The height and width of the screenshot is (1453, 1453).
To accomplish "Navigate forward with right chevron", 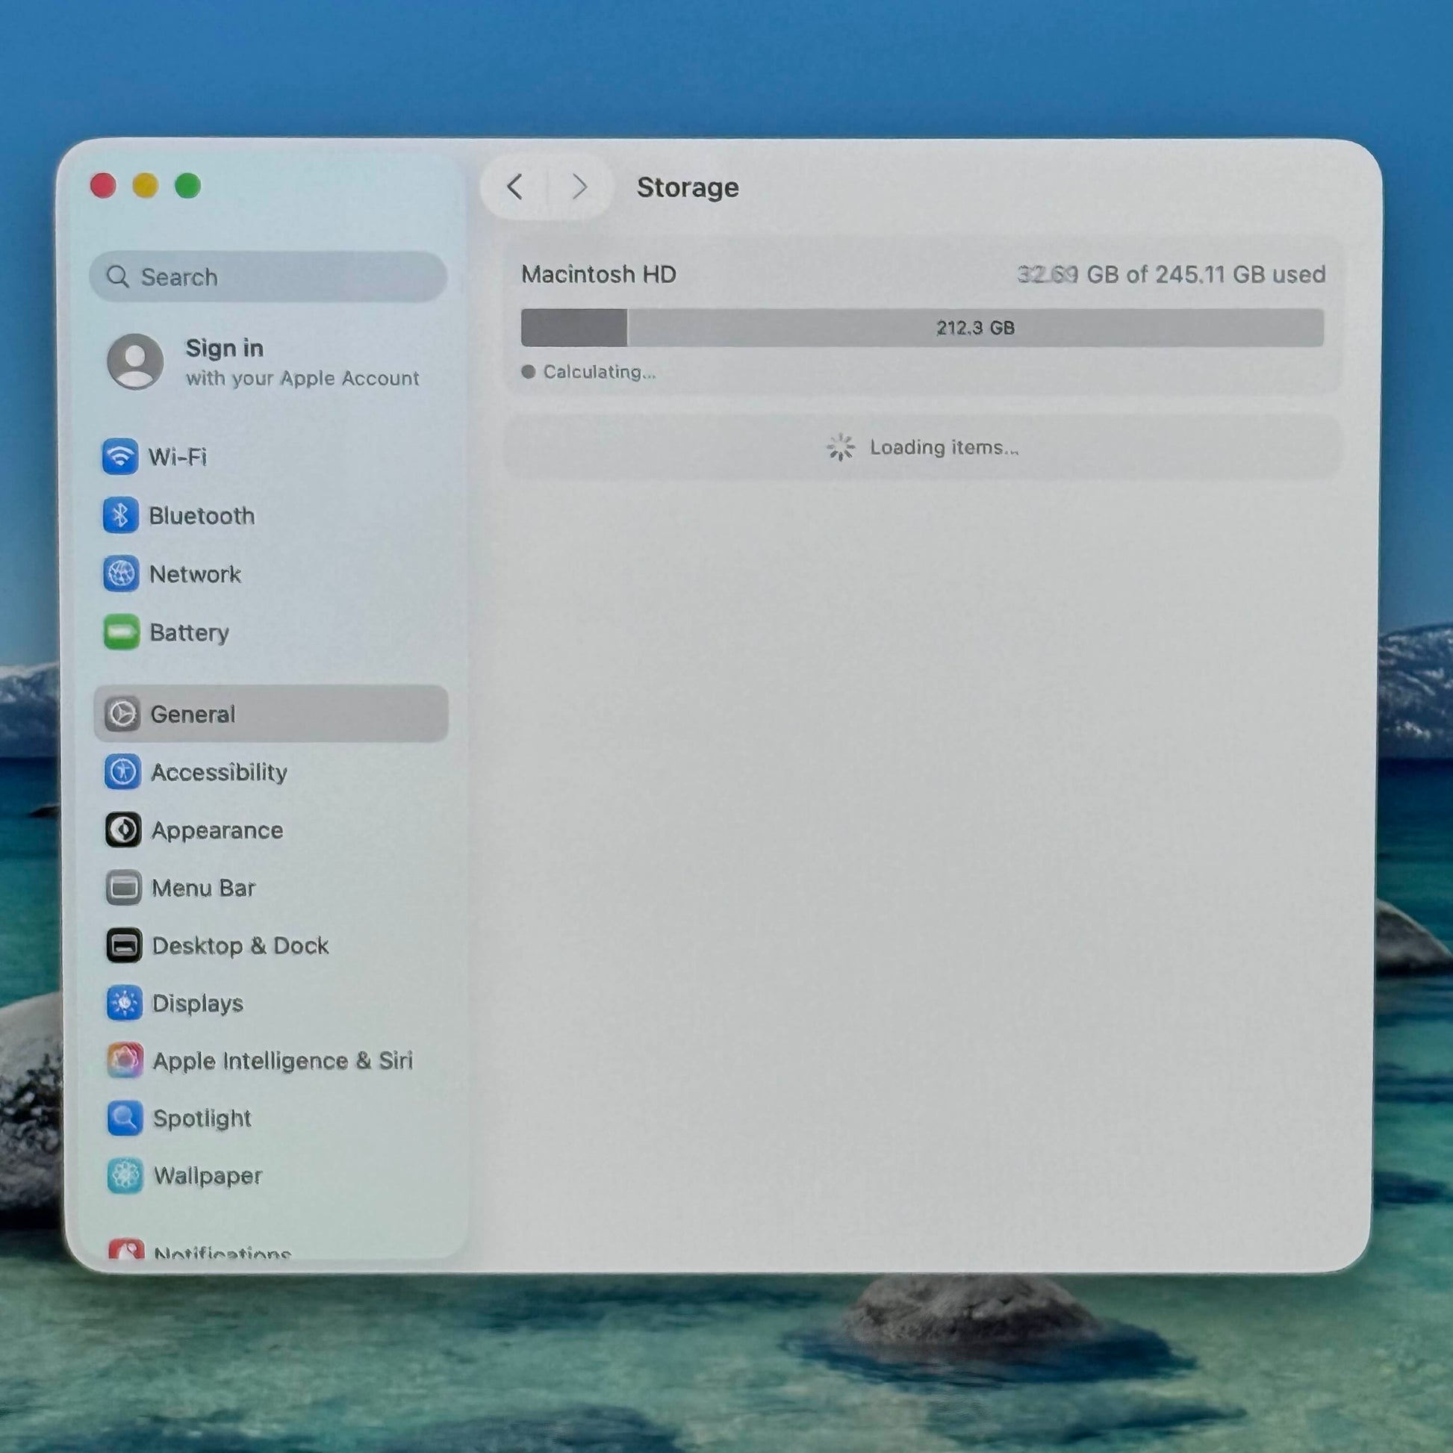I will click(x=579, y=187).
